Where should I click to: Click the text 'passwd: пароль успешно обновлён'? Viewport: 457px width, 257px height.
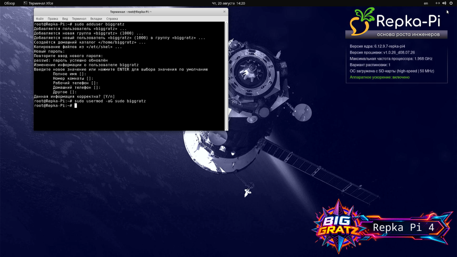coord(71,60)
